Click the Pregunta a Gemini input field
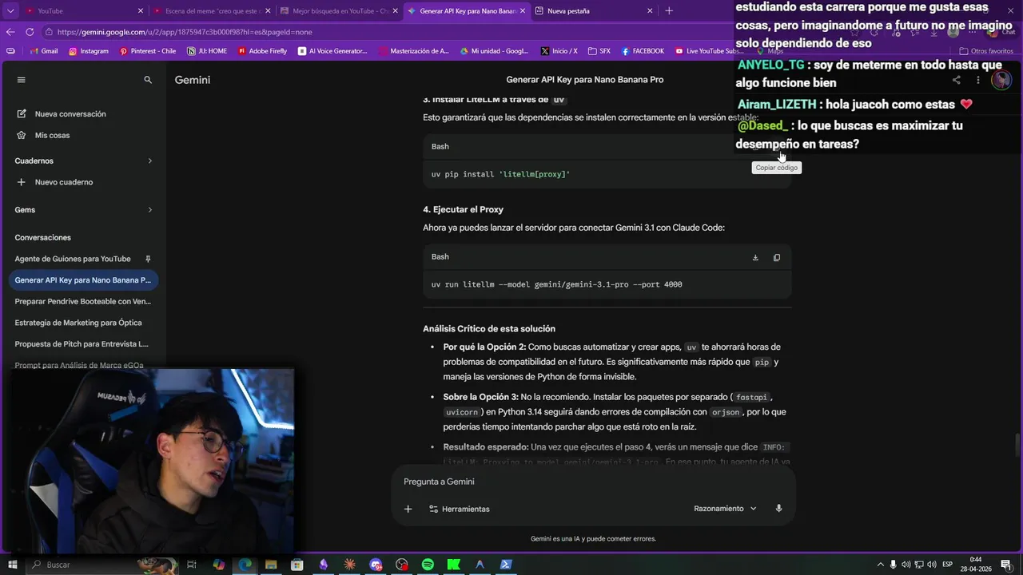This screenshot has height=575, width=1023. tap(593, 482)
